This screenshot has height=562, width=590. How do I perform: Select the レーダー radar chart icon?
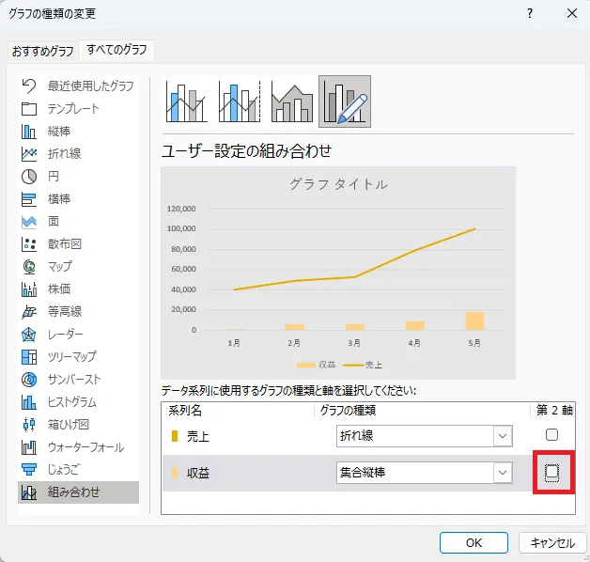[29, 335]
